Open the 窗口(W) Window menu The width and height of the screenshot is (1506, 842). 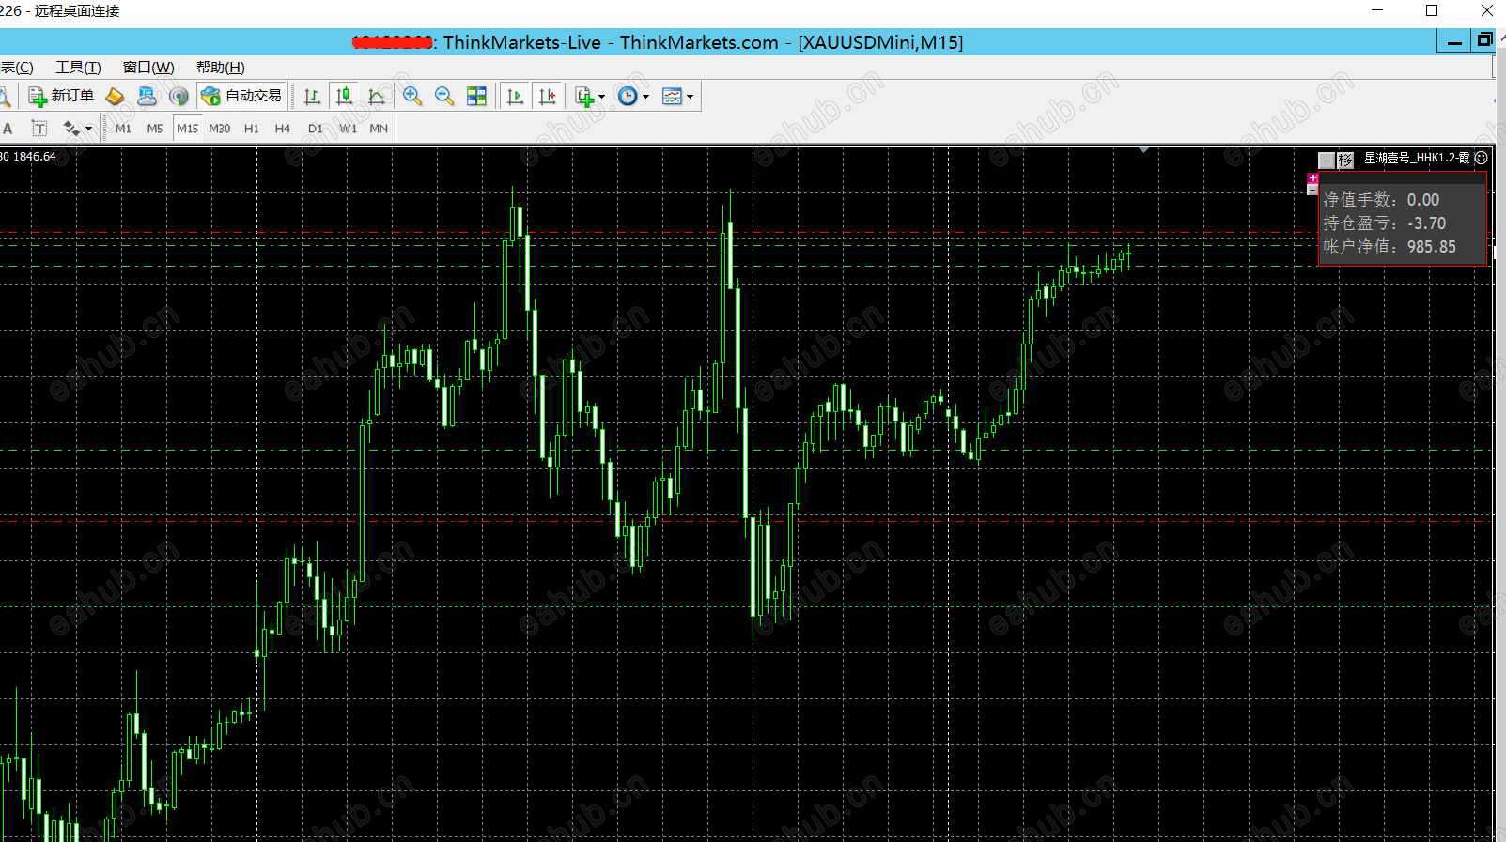point(148,68)
